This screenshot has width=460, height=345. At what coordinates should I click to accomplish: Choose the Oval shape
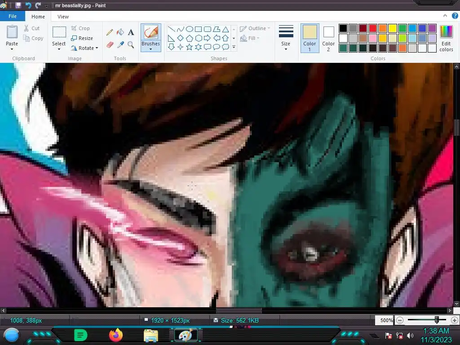coord(190,29)
